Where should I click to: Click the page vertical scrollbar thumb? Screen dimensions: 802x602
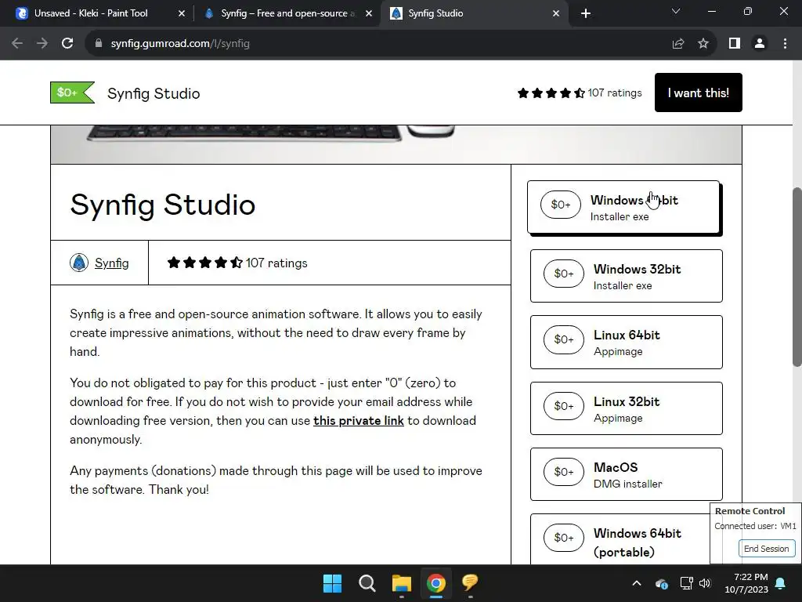[x=797, y=277]
